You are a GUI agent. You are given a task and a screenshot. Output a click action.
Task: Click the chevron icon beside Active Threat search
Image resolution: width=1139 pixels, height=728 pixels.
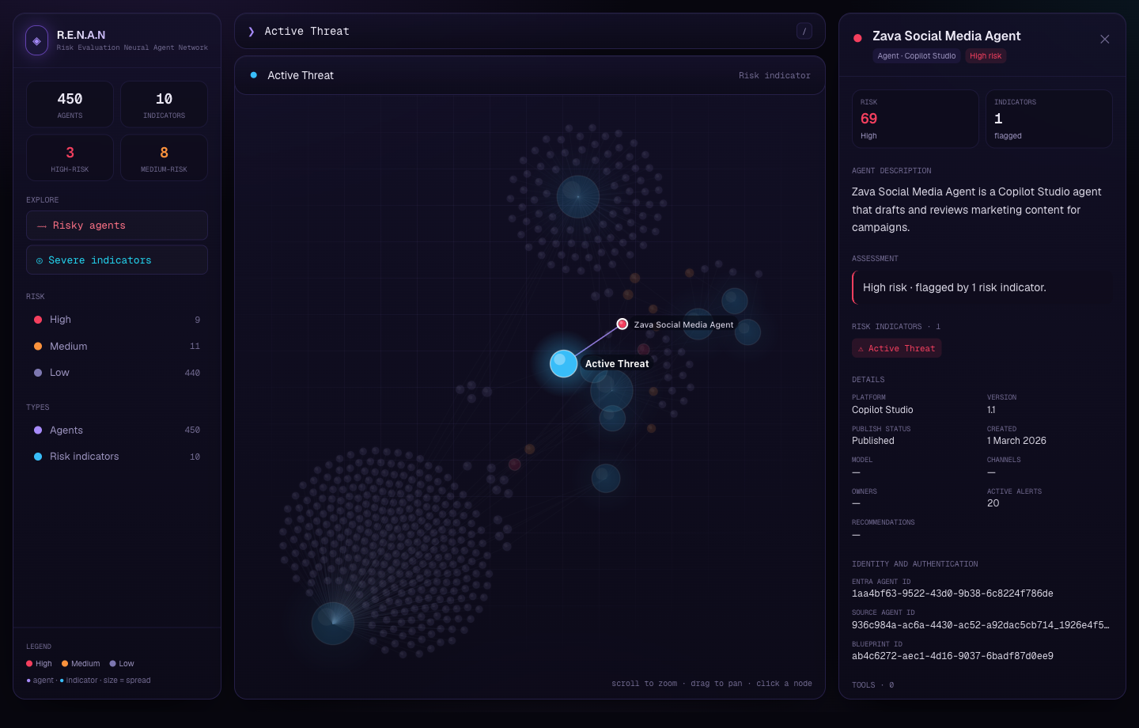coord(252,32)
